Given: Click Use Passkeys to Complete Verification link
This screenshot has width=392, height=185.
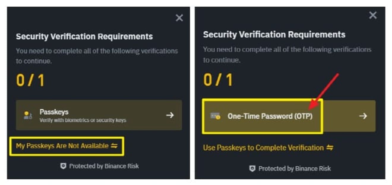Looking at the screenshot, I should 263,148.
